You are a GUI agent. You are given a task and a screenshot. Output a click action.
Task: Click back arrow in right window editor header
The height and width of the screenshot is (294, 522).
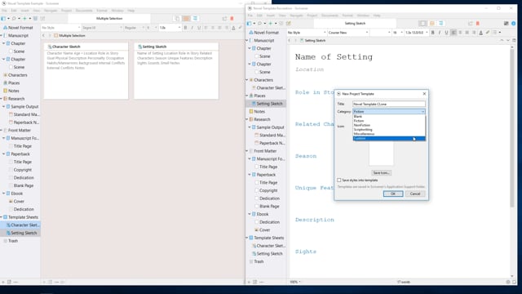tap(290, 40)
